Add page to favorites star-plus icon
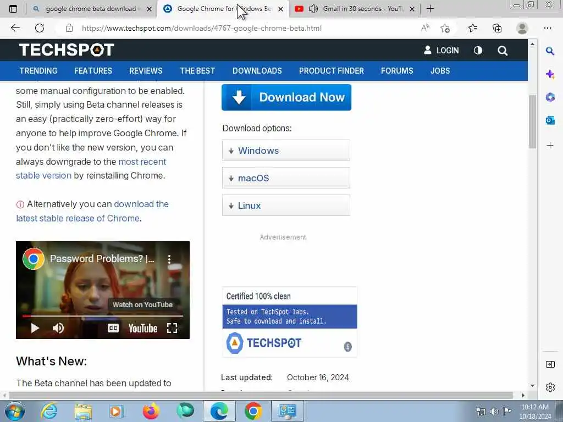The height and width of the screenshot is (422, 563). 445,28
